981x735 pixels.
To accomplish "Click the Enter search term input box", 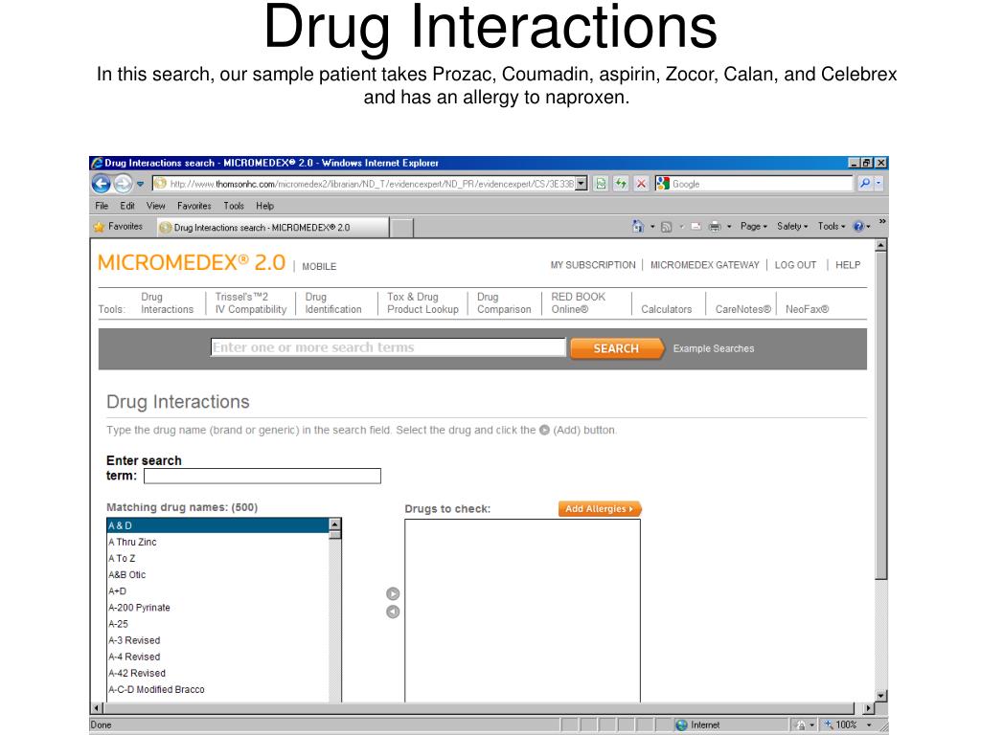I will point(262,477).
